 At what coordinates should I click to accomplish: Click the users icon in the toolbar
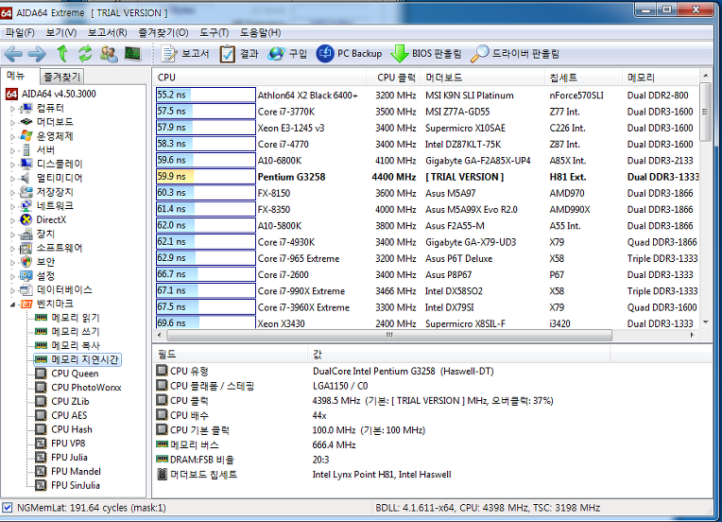point(109,54)
